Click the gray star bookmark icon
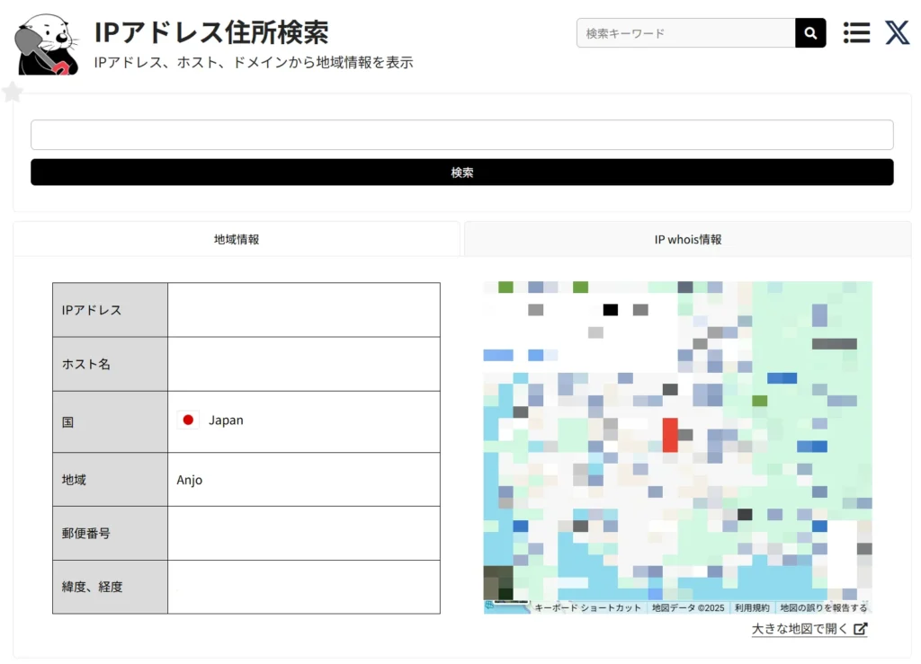 tap(13, 92)
